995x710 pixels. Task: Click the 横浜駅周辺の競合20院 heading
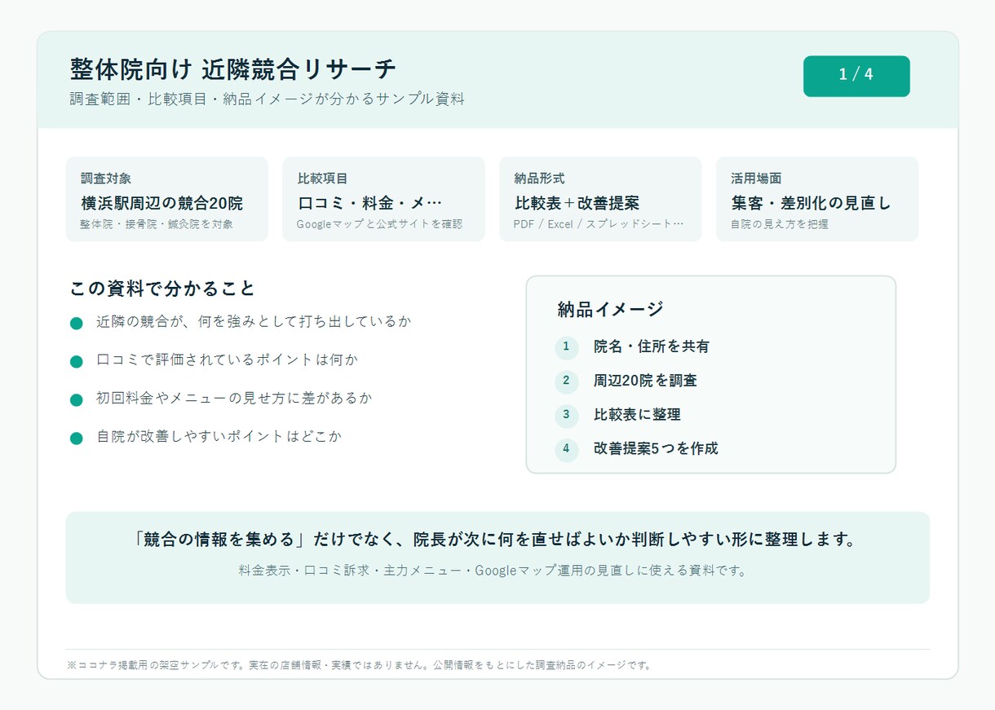coord(161,203)
